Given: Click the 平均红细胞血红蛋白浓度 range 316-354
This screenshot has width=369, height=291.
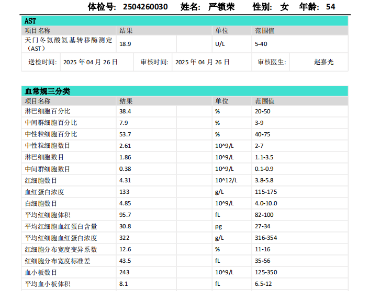Looking at the screenshot, I should click(265, 238).
